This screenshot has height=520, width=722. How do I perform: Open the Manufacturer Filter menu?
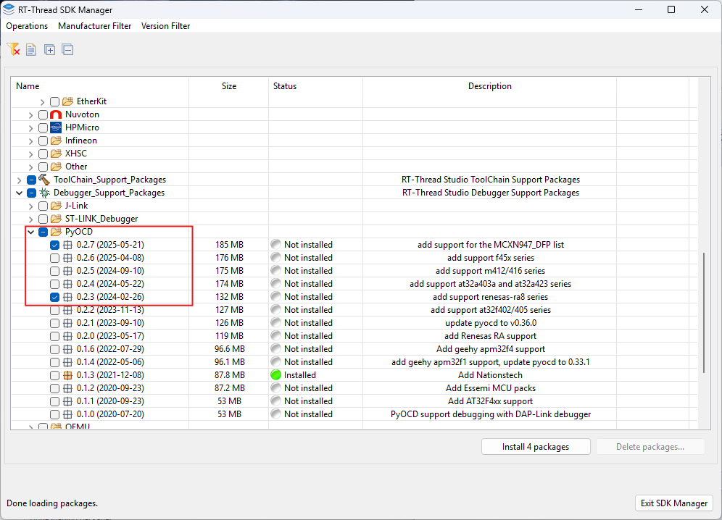pyautogui.click(x=95, y=26)
